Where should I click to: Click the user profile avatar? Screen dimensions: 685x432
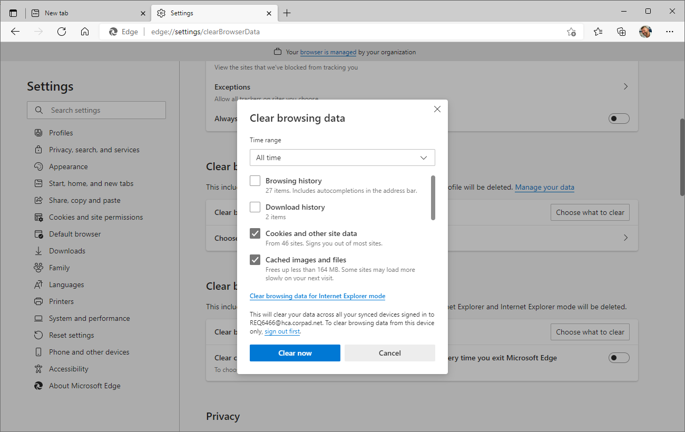click(645, 32)
